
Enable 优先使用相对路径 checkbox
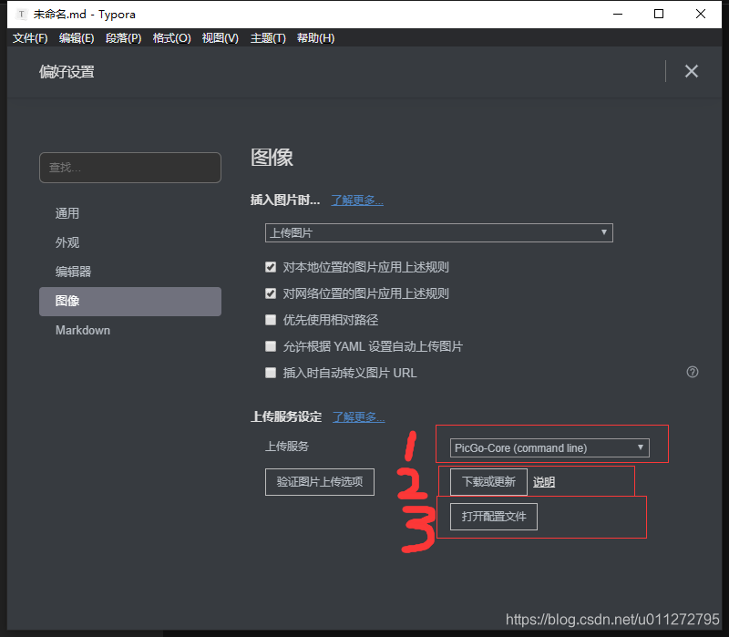pos(271,320)
